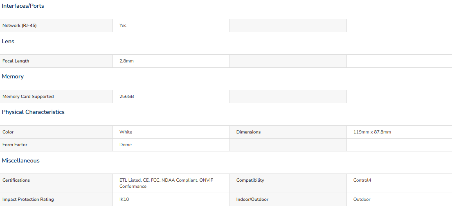Click the Interfaces/Ports section heading

tap(23, 6)
